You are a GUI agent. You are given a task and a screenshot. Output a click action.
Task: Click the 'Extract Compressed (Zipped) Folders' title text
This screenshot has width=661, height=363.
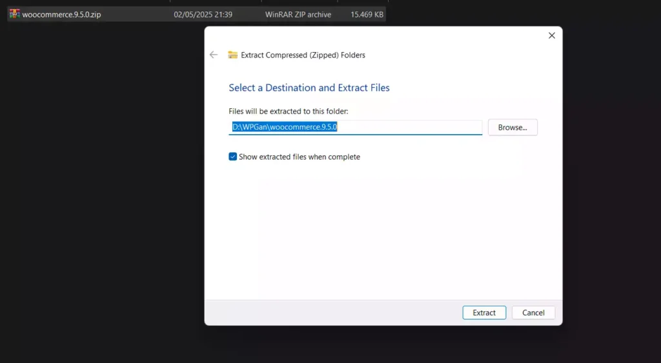click(303, 55)
